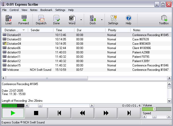The width and height of the screenshot is (173, 126).
Task: Click the Help toolbar icon
Action: point(129,20)
